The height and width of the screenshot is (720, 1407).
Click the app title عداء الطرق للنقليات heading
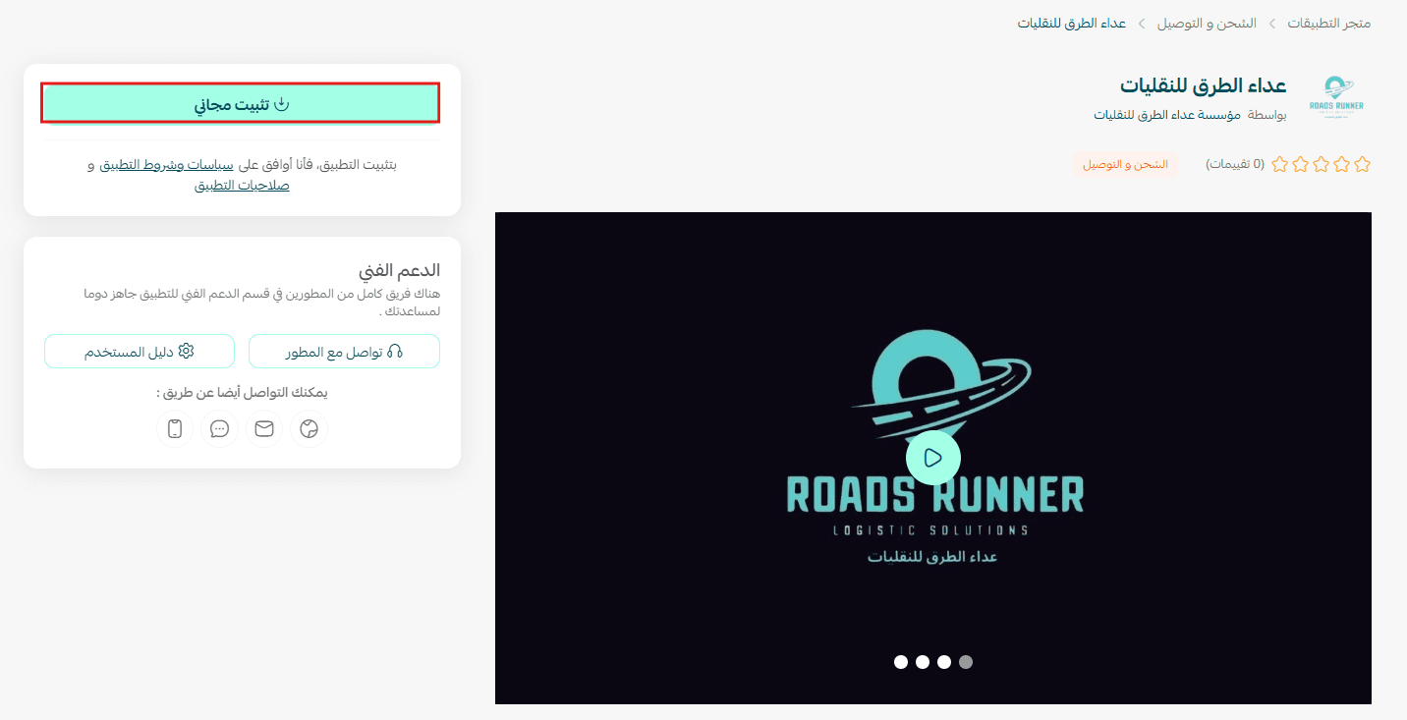[x=1203, y=85]
